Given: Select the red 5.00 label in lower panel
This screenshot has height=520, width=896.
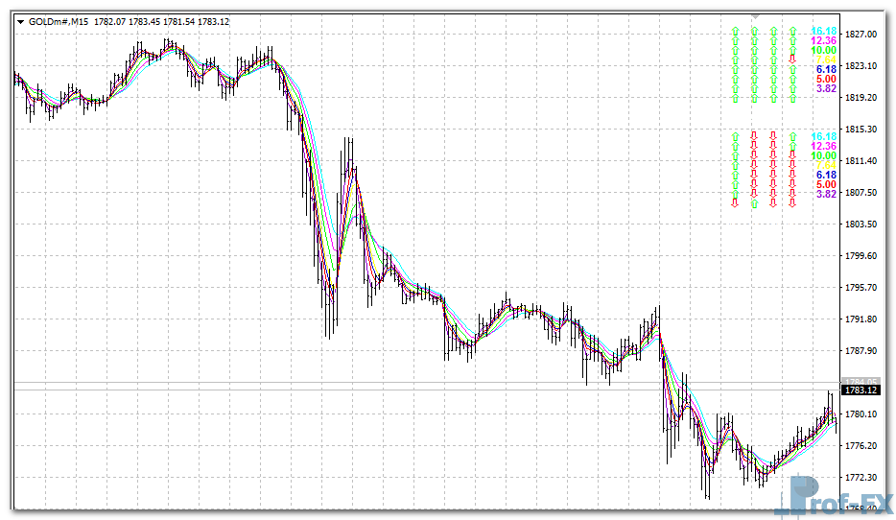Looking at the screenshot, I should point(826,184).
